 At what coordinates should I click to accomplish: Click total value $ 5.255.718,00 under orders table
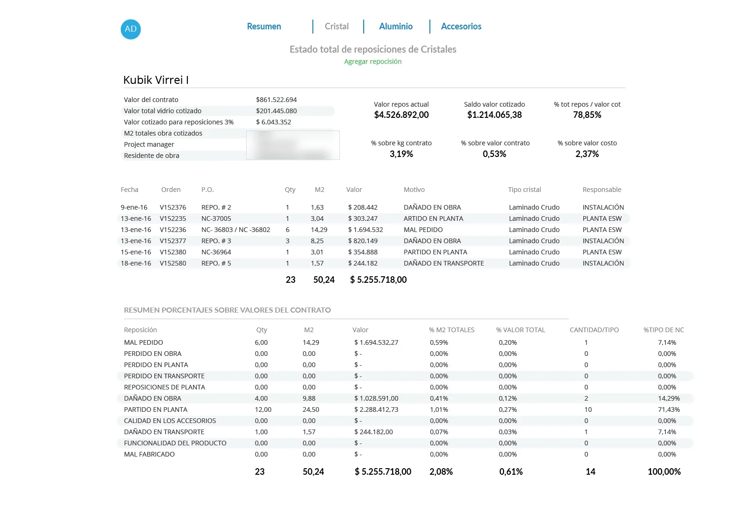tap(378, 280)
